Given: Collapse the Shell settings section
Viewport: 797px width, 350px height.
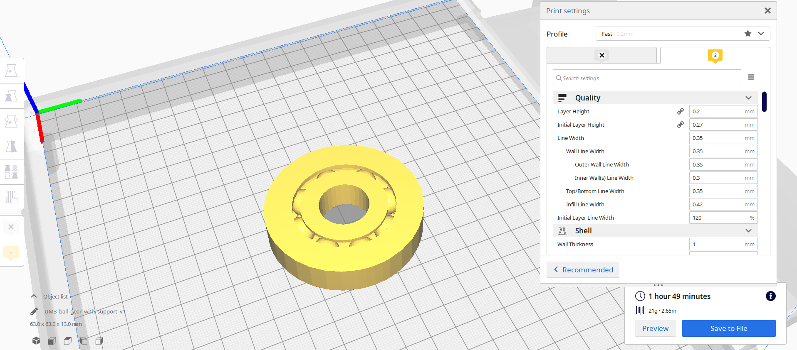Looking at the screenshot, I should 655,230.
